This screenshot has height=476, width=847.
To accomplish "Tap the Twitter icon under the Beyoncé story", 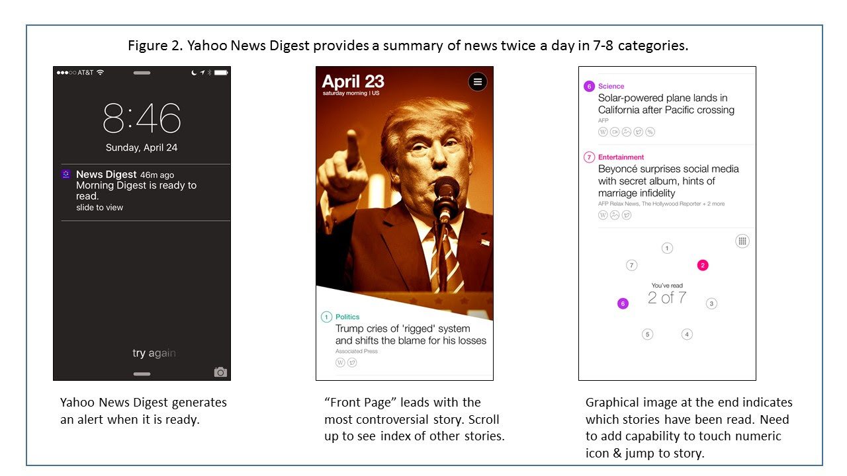I will (627, 216).
